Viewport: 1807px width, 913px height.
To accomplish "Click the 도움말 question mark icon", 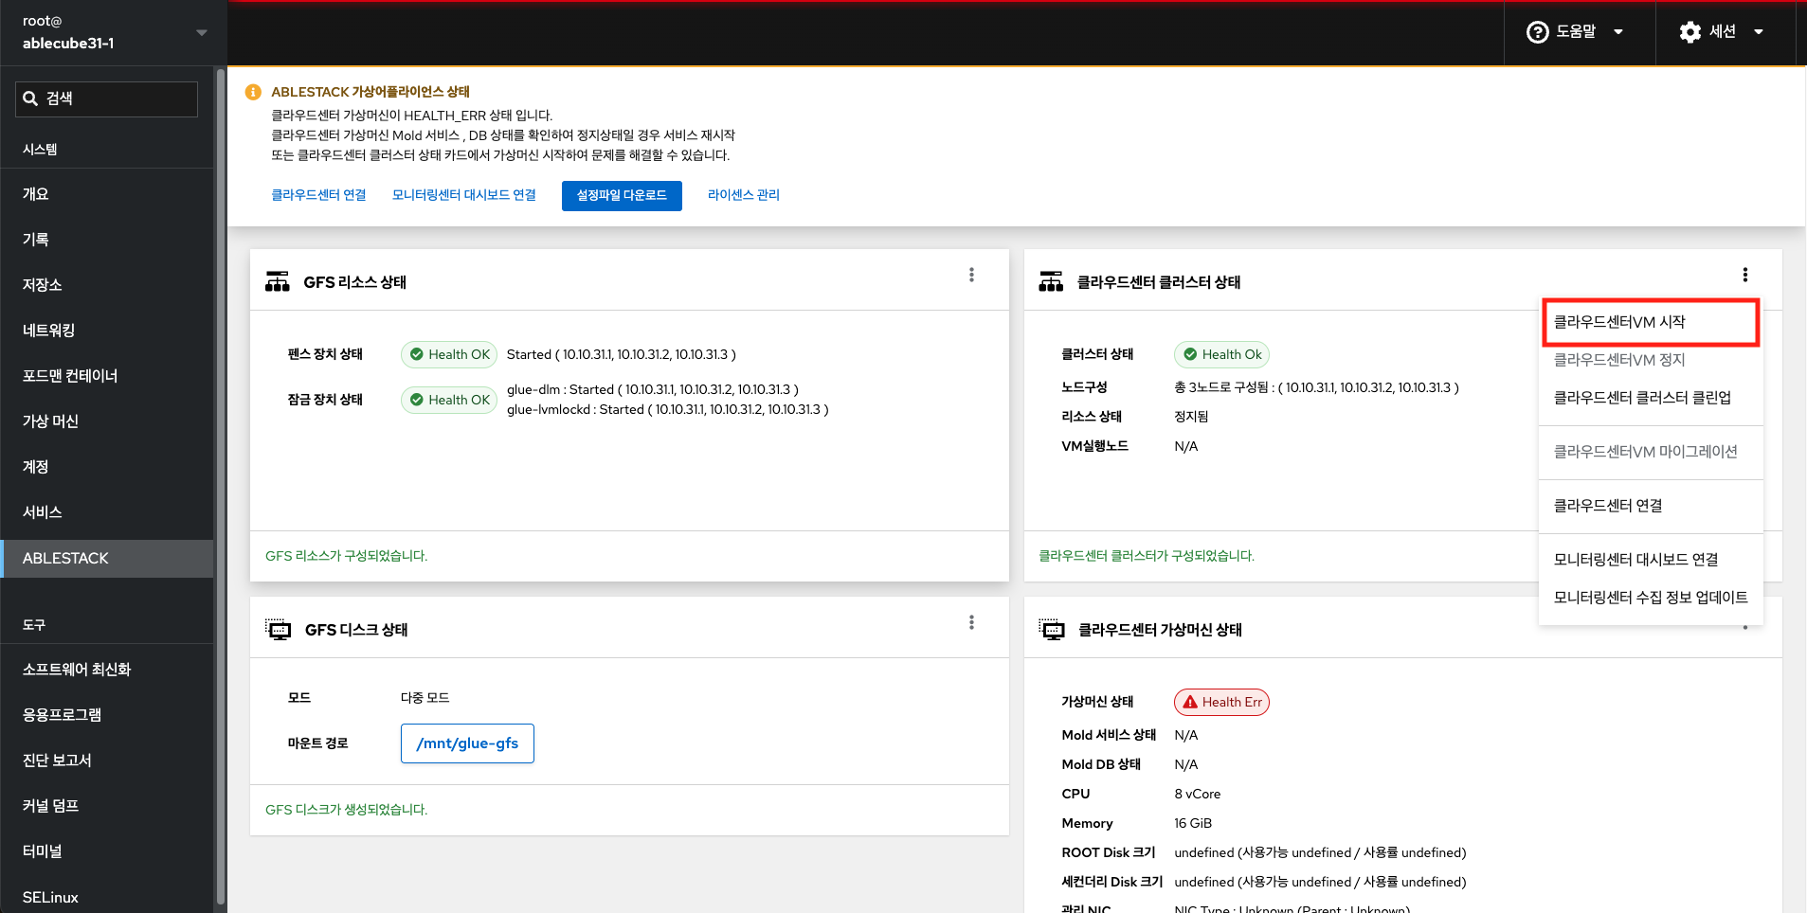I will [x=1536, y=31].
